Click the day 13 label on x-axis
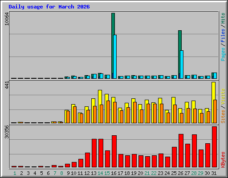 (94, 173)
